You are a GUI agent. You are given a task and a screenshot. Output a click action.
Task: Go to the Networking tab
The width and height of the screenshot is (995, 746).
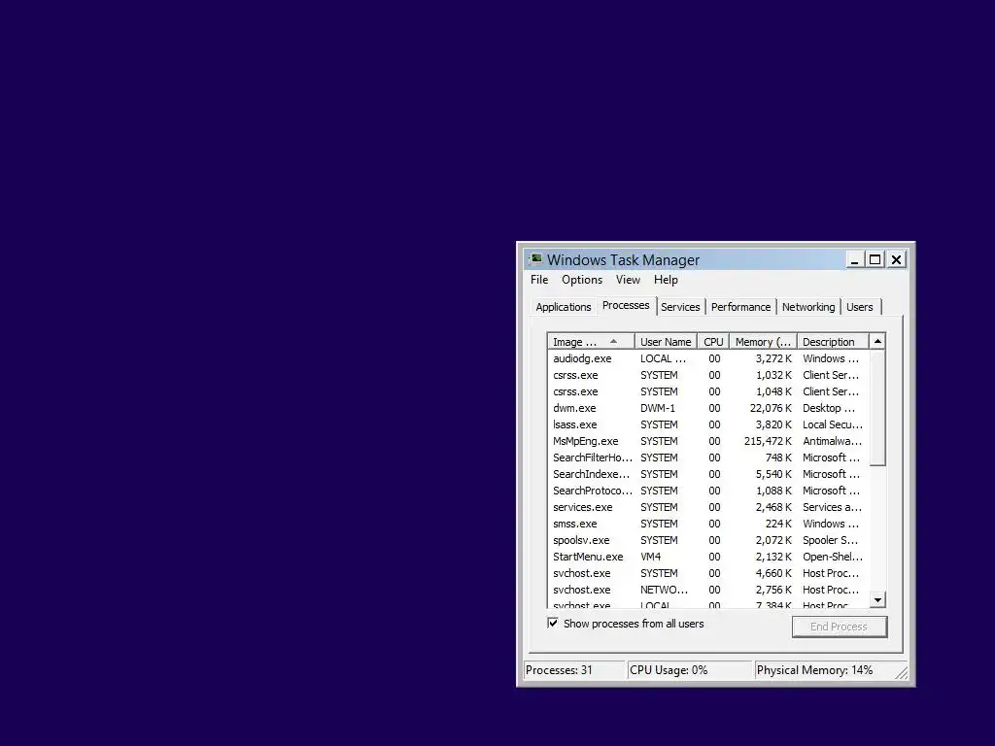point(808,307)
